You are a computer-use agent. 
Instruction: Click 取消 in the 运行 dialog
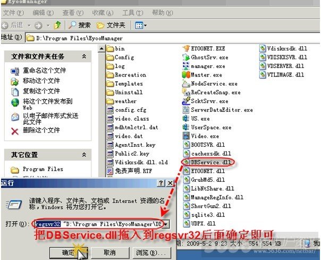(x=110, y=253)
